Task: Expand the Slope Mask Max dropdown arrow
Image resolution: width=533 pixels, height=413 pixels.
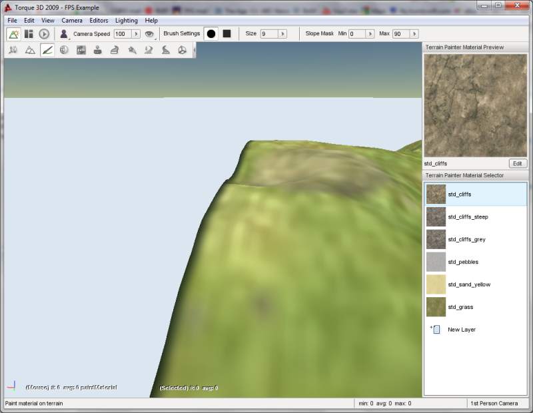Action: click(415, 34)
